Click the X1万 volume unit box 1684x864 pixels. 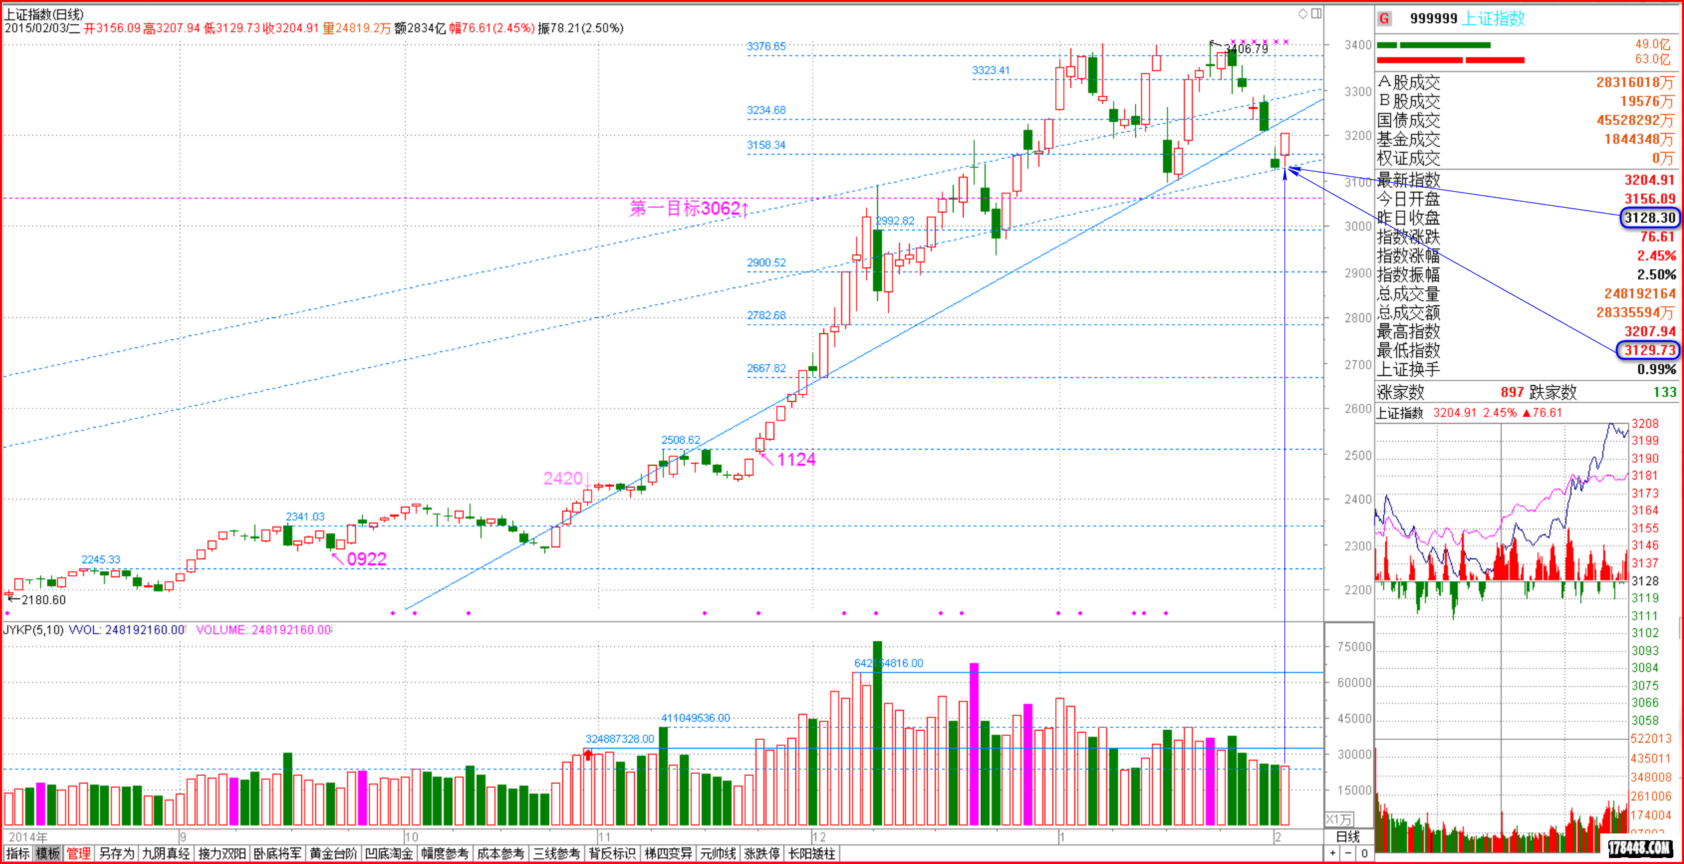click(x=1339, y=819)
